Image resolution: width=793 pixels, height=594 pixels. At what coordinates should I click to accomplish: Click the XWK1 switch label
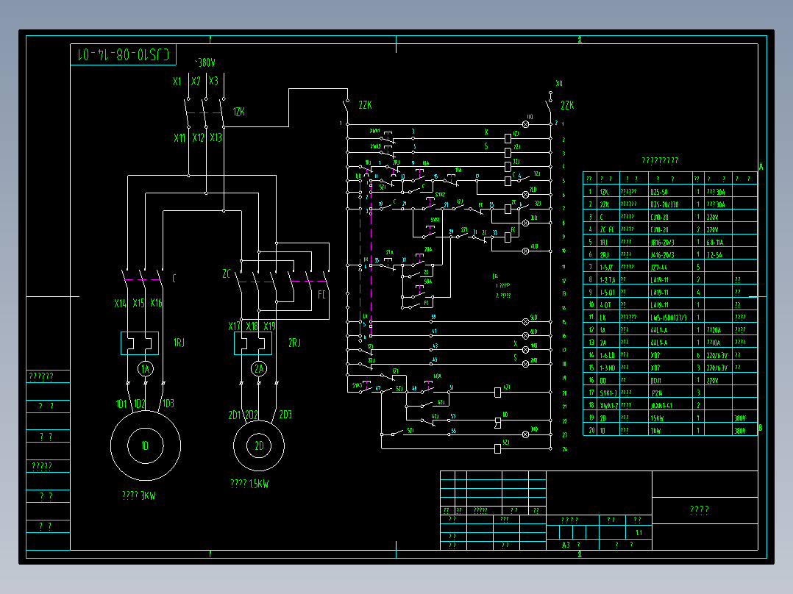[x=374, y=131]
